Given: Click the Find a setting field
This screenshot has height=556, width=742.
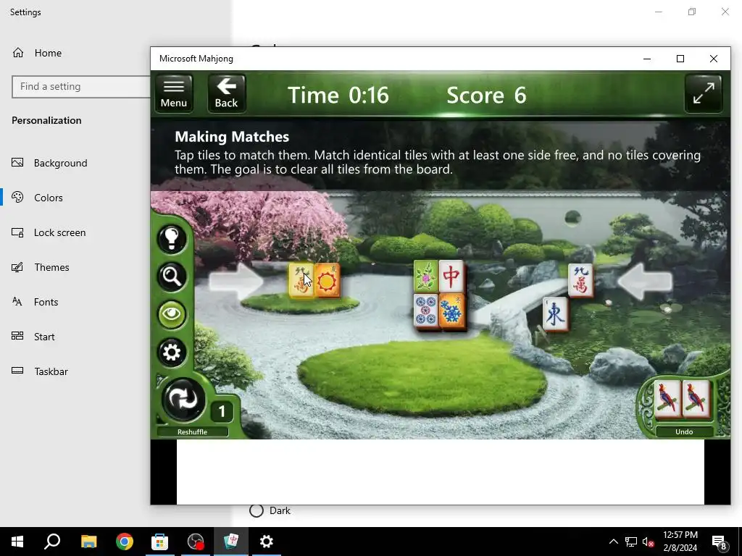Looking at the screenshot, I should tap(81, 87).
